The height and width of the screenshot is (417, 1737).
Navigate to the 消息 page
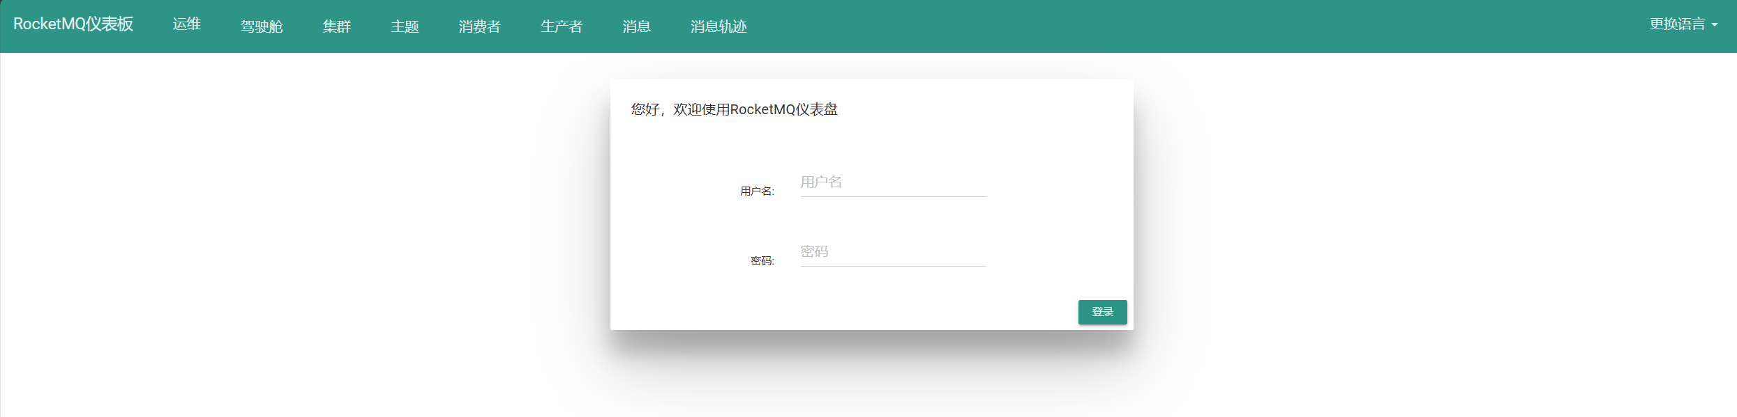637,26
